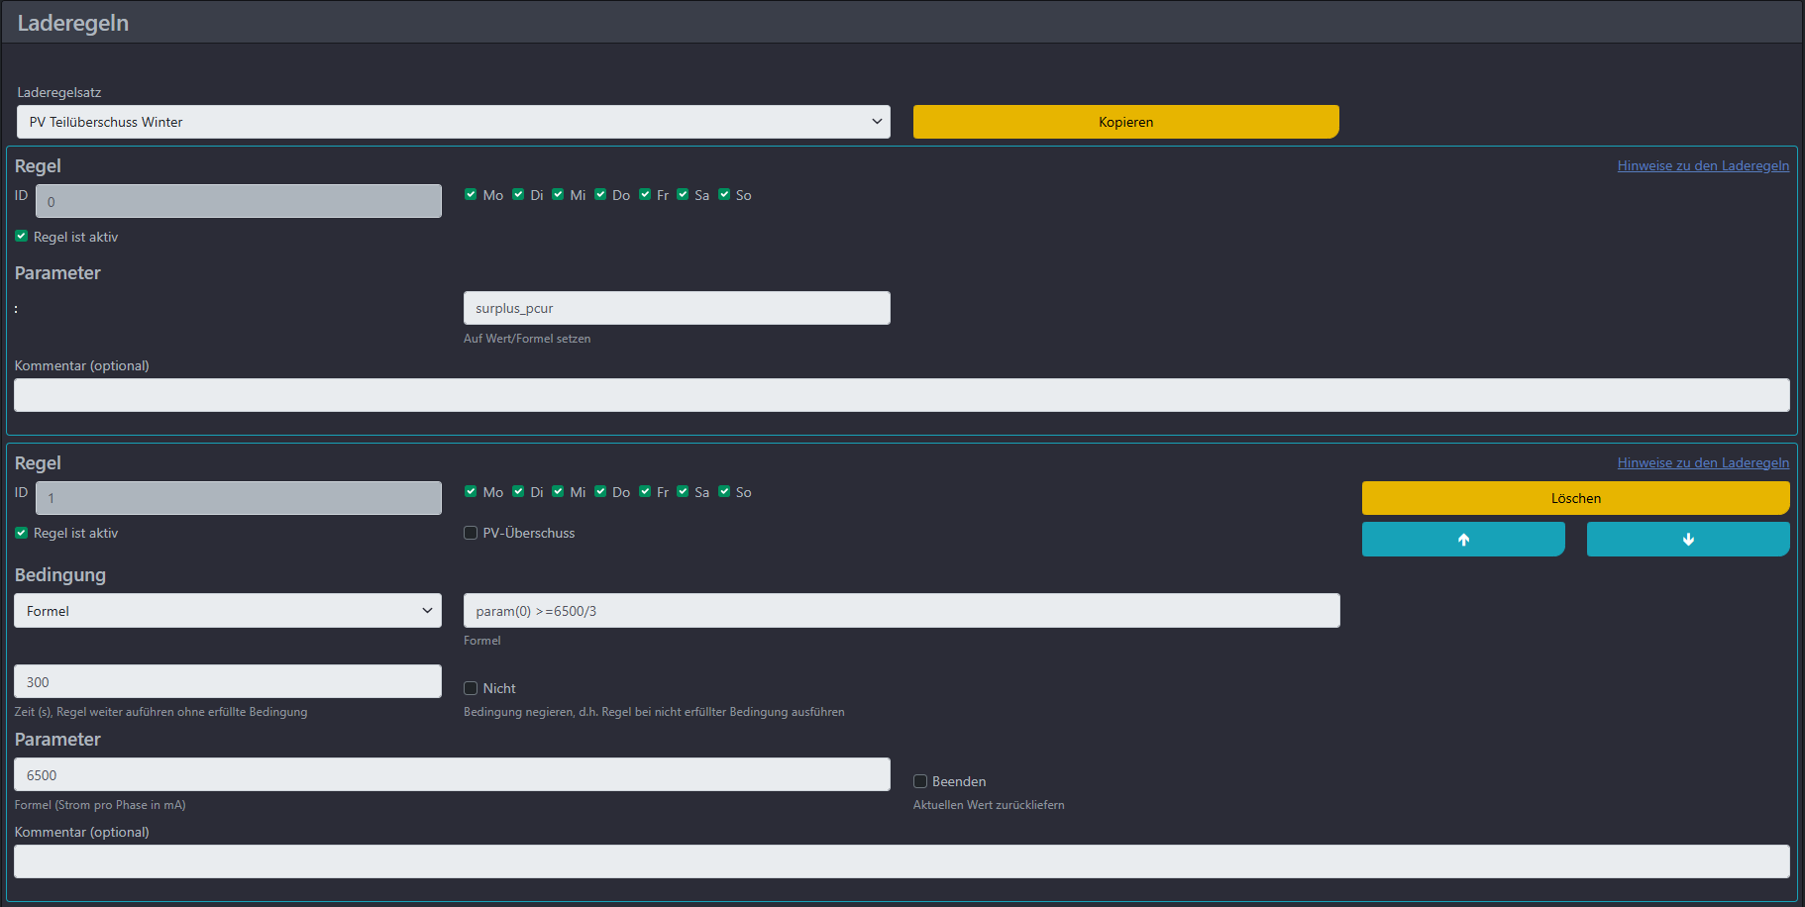The height and width of the screenshot is (907, 1805).
Task: Uncheck Mo weekday in rule 0
Action: click(471, 195)
